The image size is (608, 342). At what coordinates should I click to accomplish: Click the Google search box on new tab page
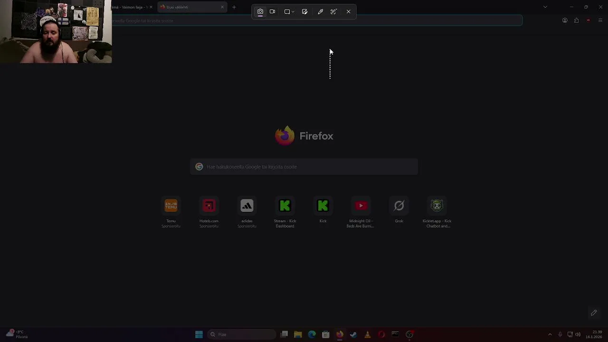click(x=304, y=167)
